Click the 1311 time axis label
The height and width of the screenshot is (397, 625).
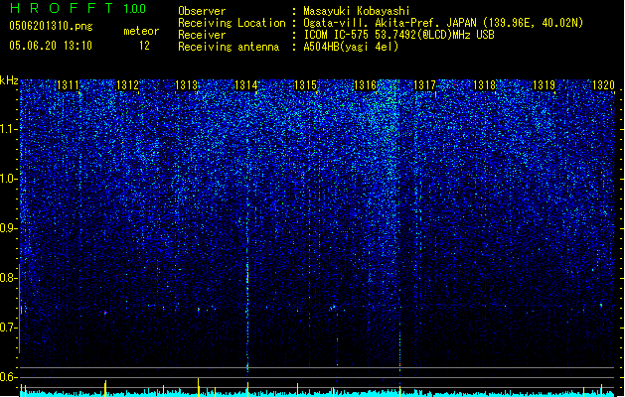click(x=69, y=85)
